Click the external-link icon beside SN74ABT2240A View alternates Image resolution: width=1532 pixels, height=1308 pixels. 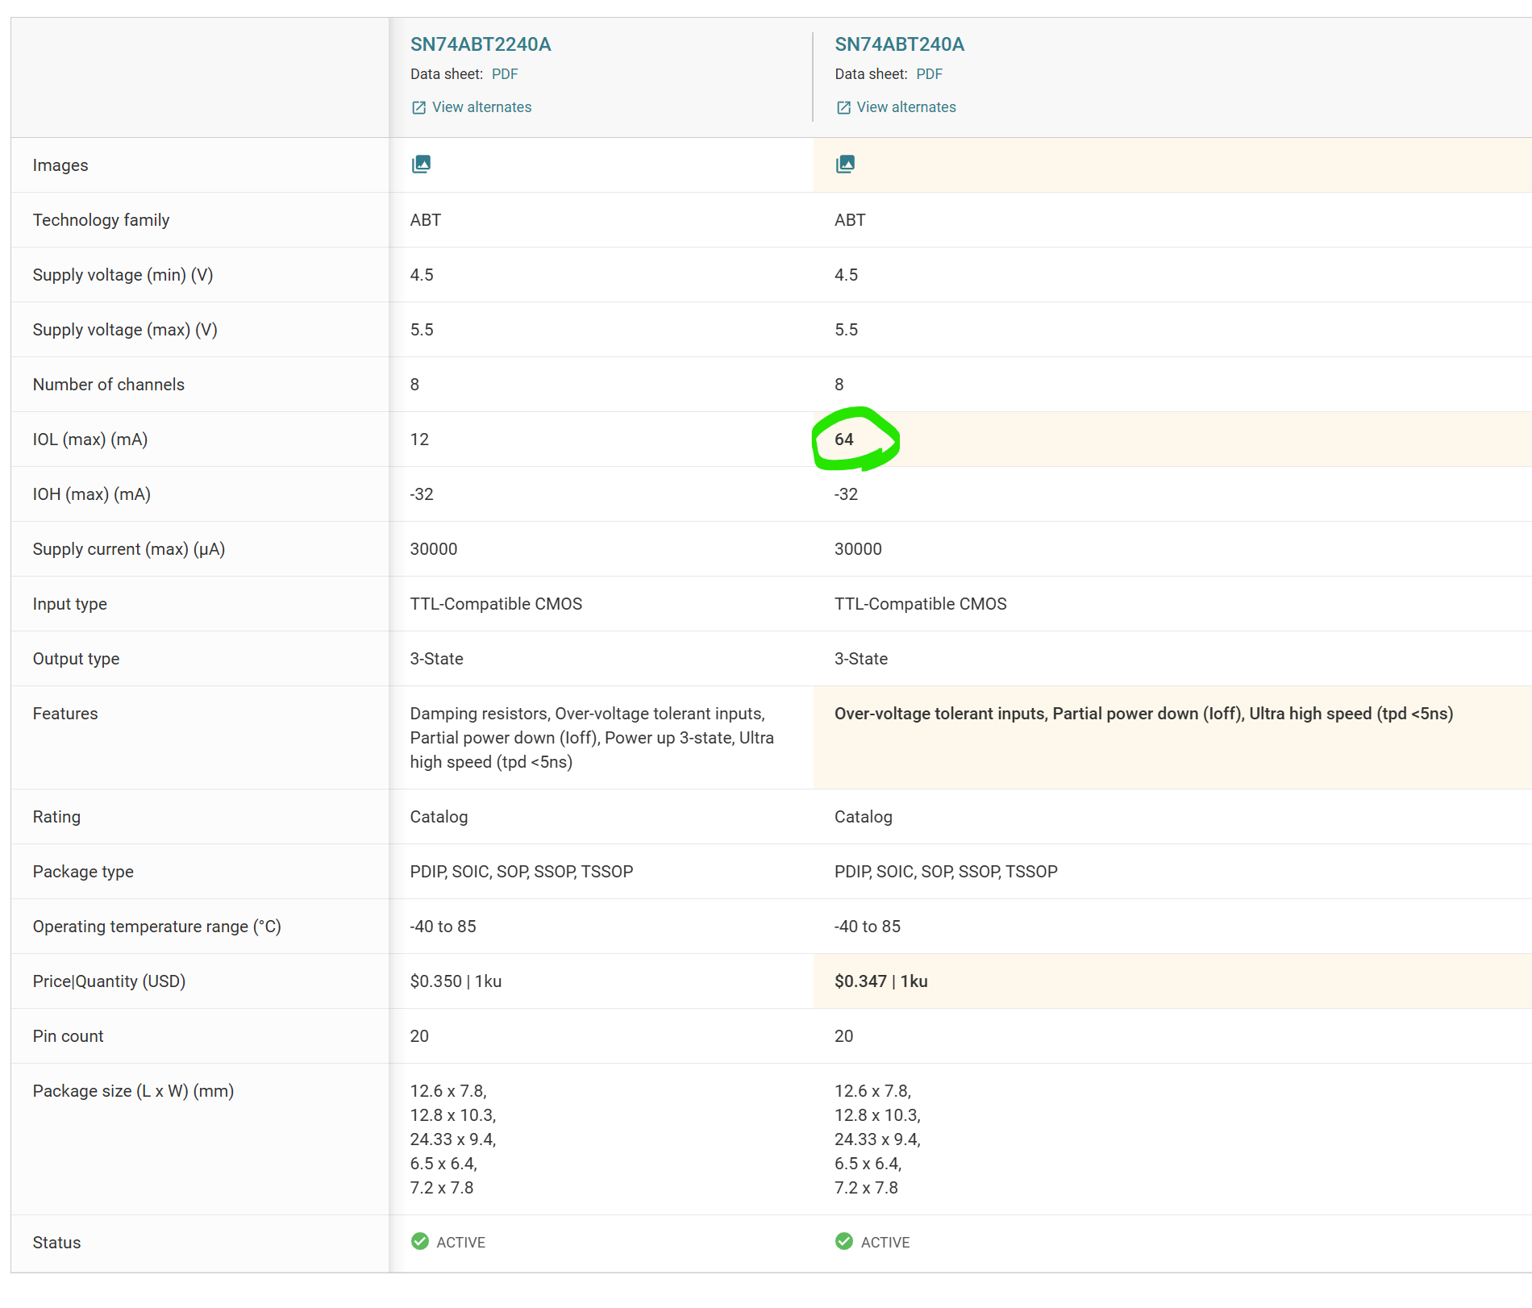click(418, 108)
